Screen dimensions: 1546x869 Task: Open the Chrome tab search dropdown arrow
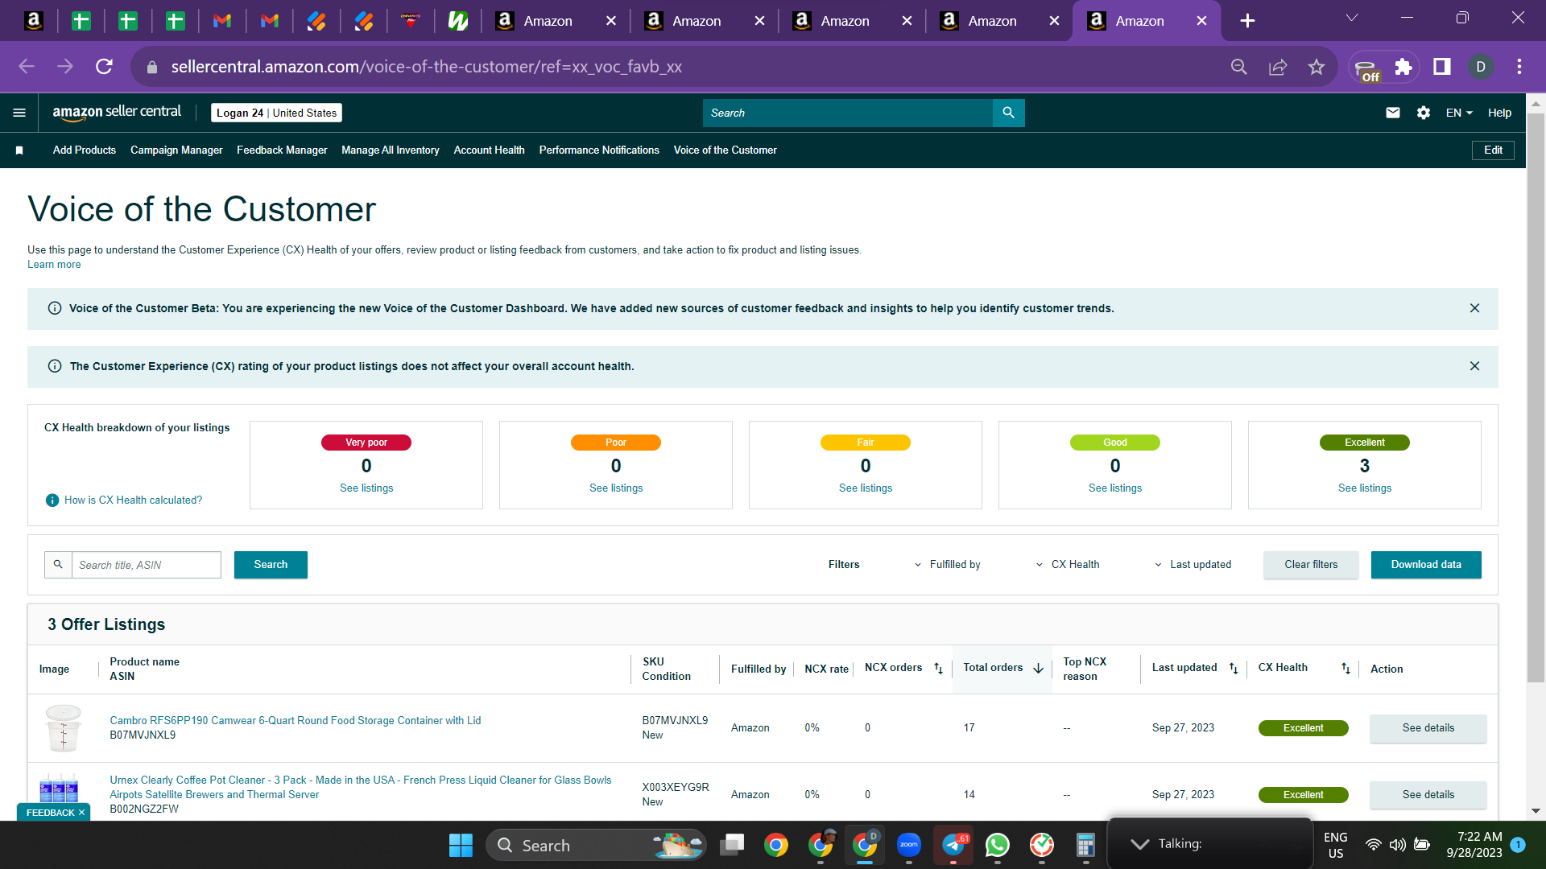click(x=1352, y=18)
